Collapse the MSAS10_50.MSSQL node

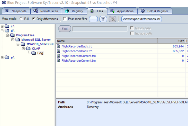point(18,44)
